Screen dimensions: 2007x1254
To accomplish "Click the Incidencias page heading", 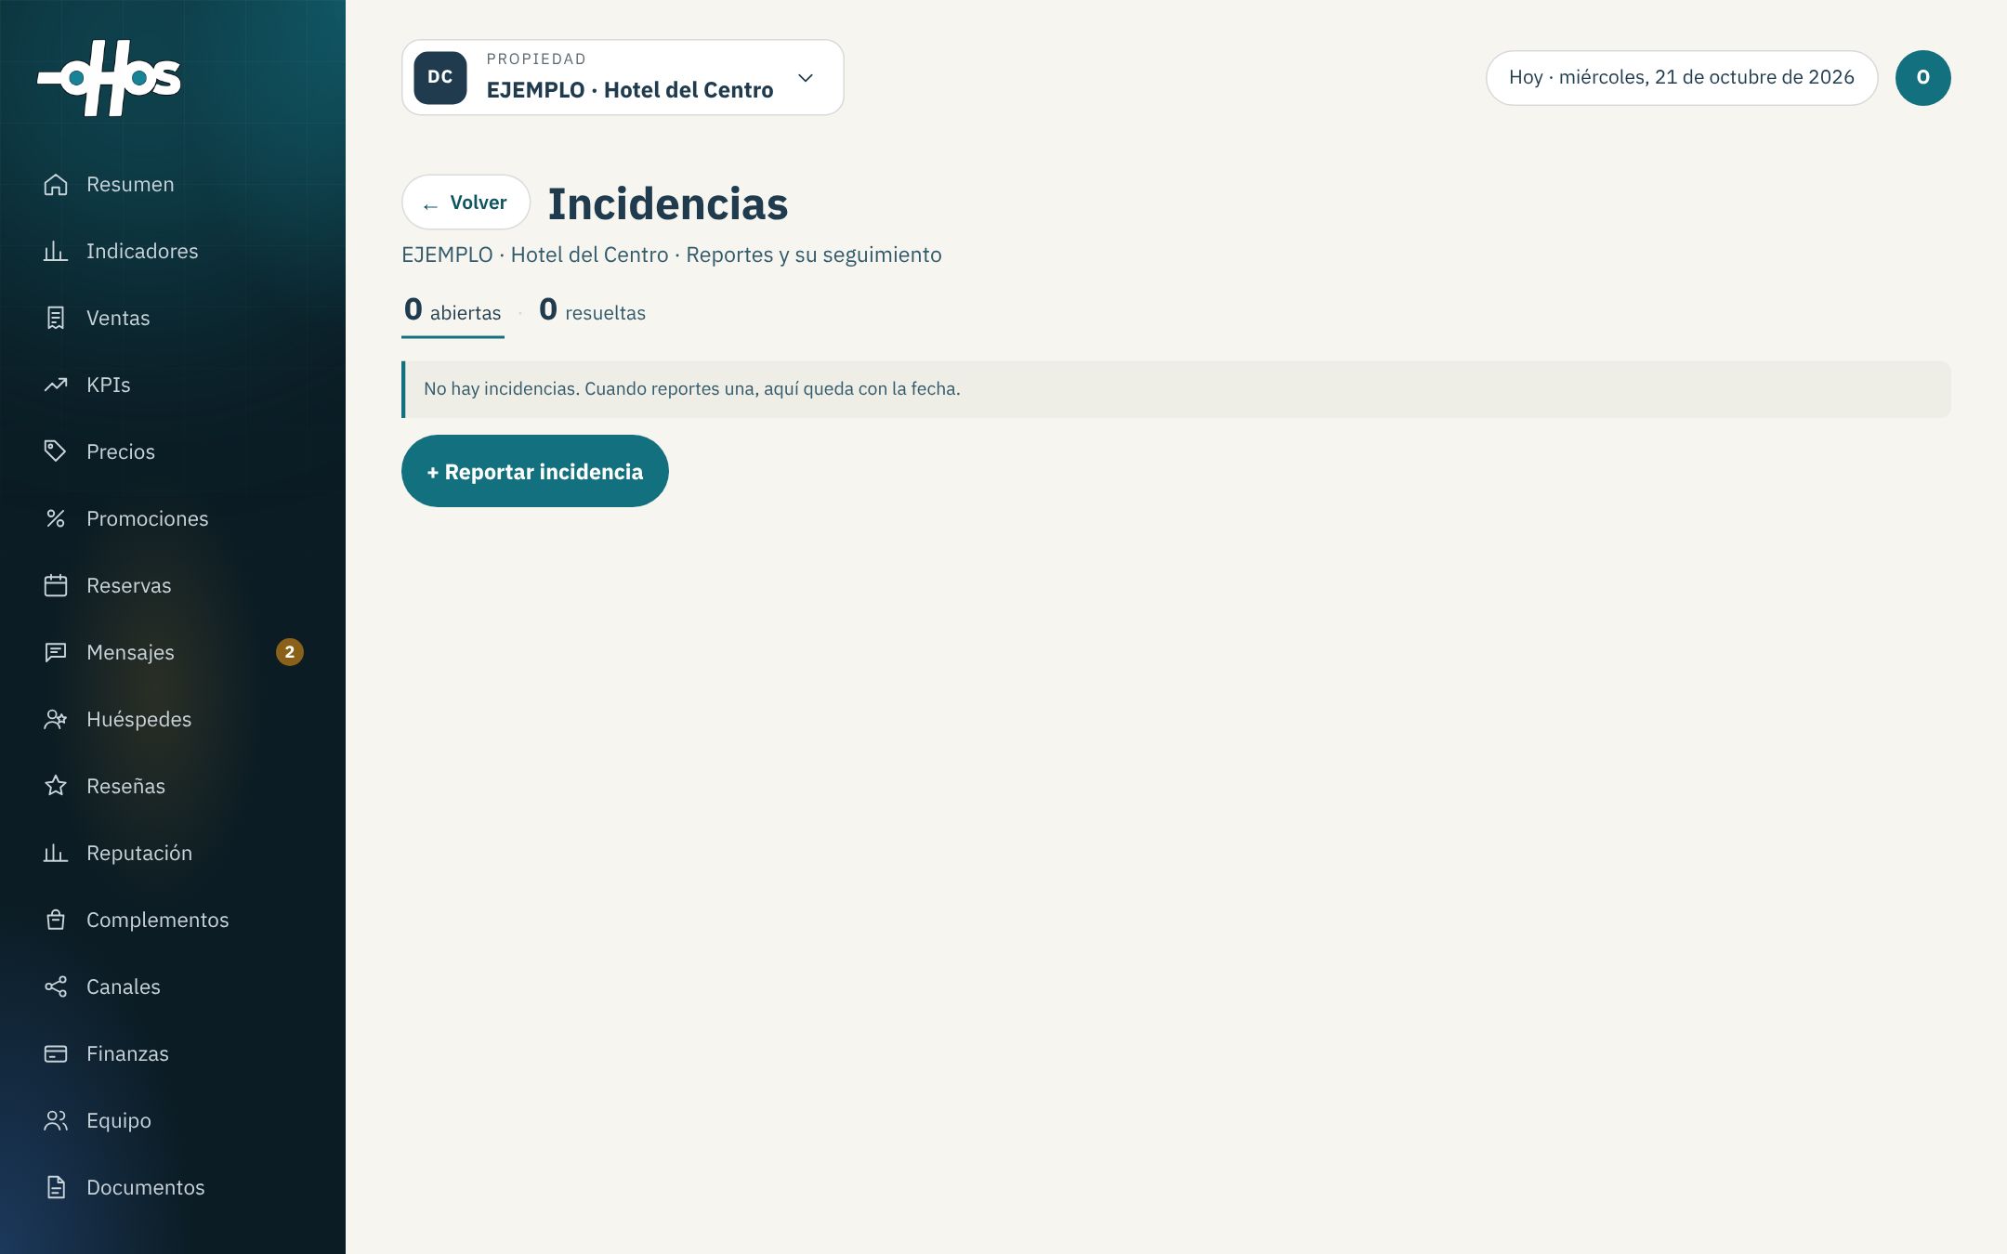I will point(668,204).
